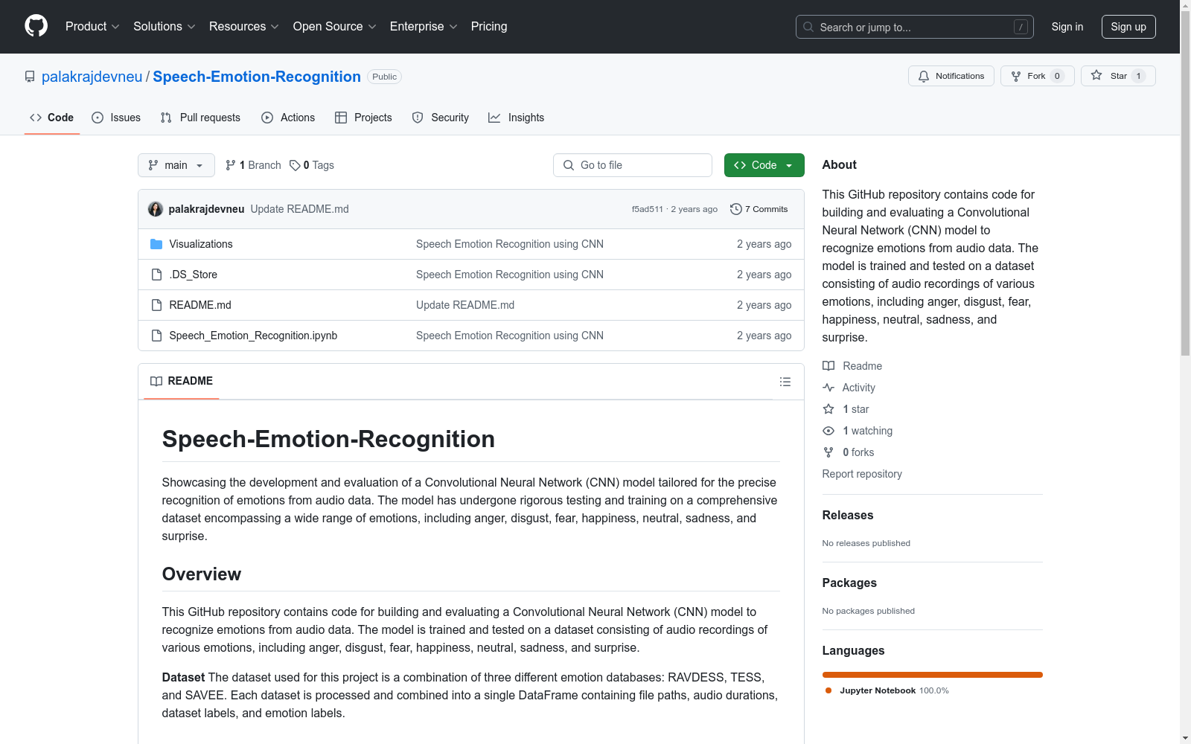The width and height of the screenshot is (1191, 744).
Task: Click the user avatar of palakrajdevneu
Action: tap(156, 209)
